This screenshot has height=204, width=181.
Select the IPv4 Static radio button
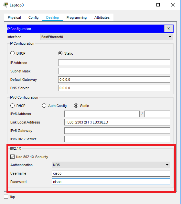coord(60,53)
